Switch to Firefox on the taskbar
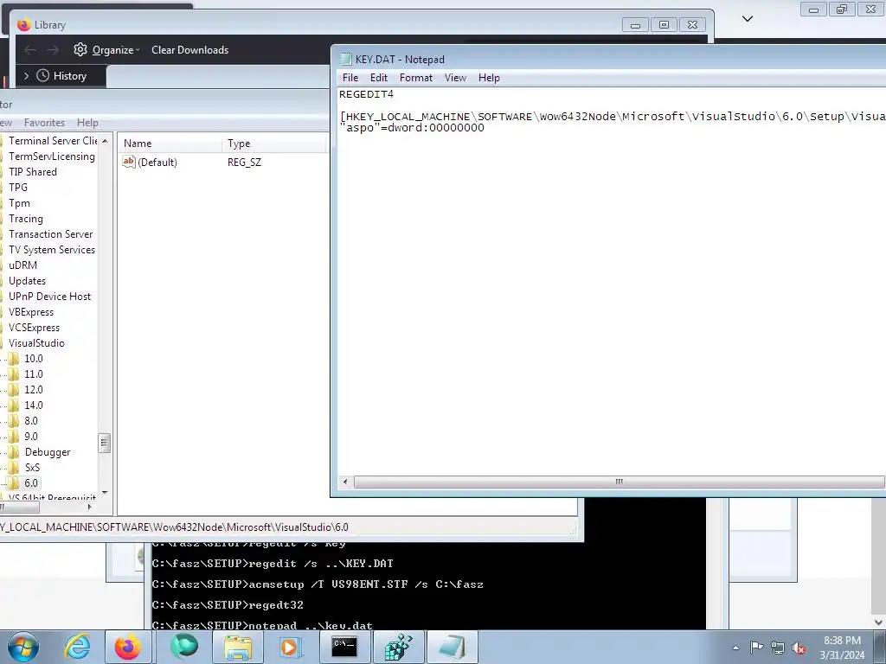The width and height of the screenshot is (886, 664). coord(128,647)
